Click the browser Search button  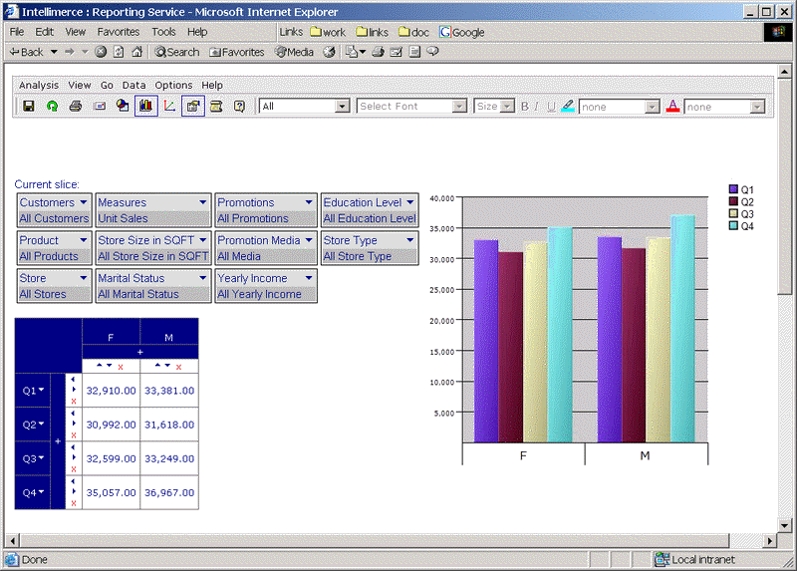[177, 52]
